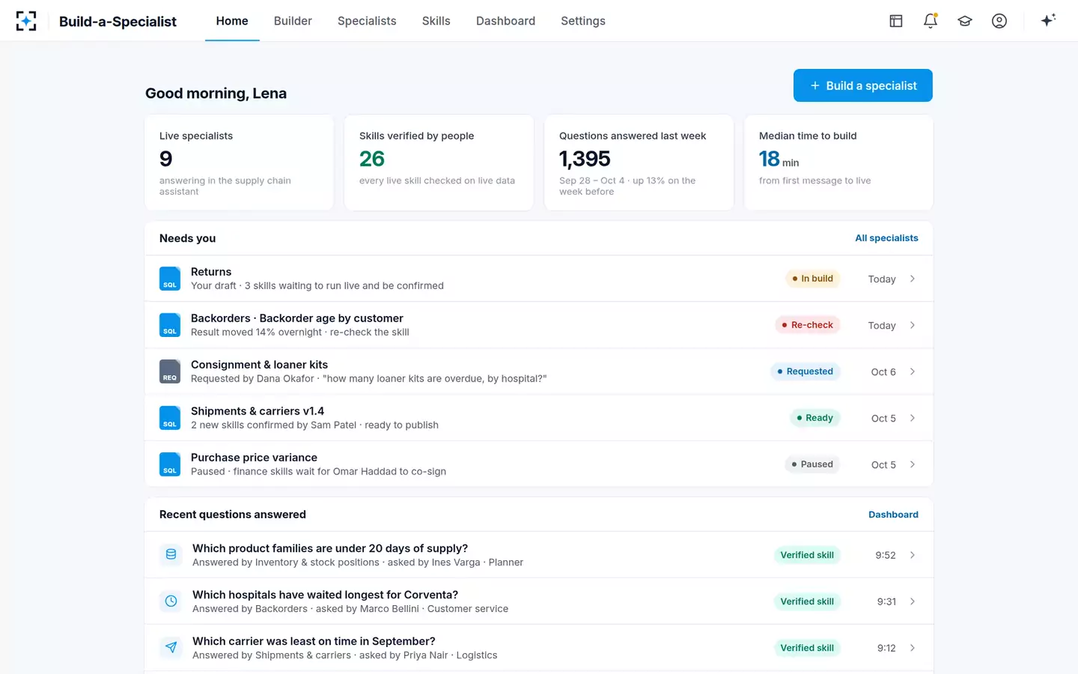Click the Live specialists stat card

(x=239, y=163)
